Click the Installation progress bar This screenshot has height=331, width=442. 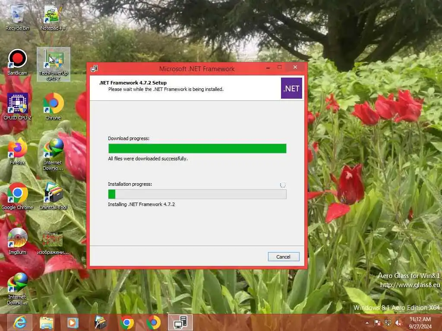pyautogui.click(x=197, y=194)
